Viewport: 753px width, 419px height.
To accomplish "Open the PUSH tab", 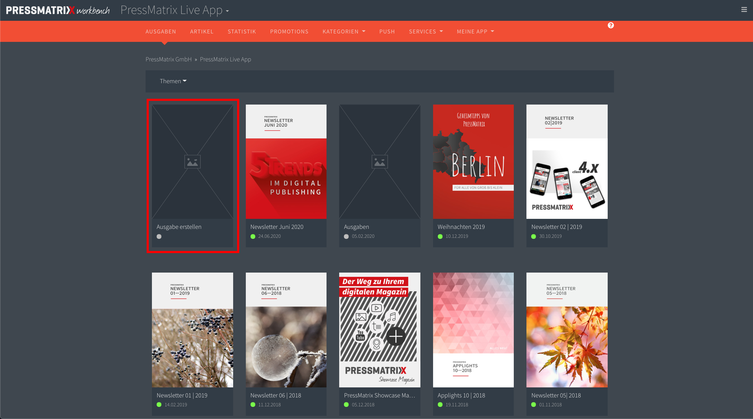I will (x=387, y=32).
